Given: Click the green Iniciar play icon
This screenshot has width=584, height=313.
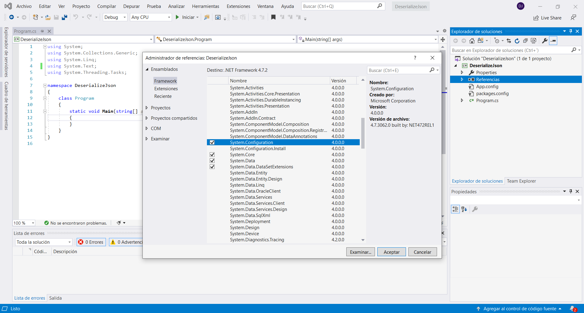Looking at the screenshot, I should [x=177, y=17].
